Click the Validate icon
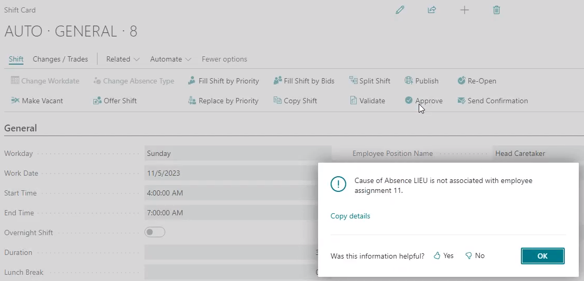584x281 pixels. (x=353, y=101)
